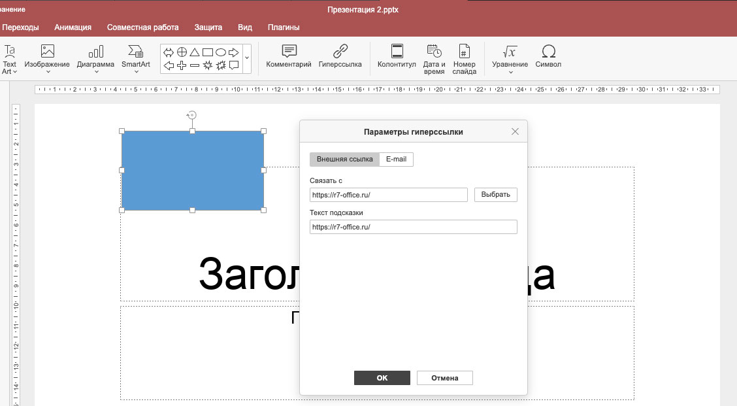Click the Изображение (image) insert icon
This screenshot has height=406, width=737.
coord(48,51)
